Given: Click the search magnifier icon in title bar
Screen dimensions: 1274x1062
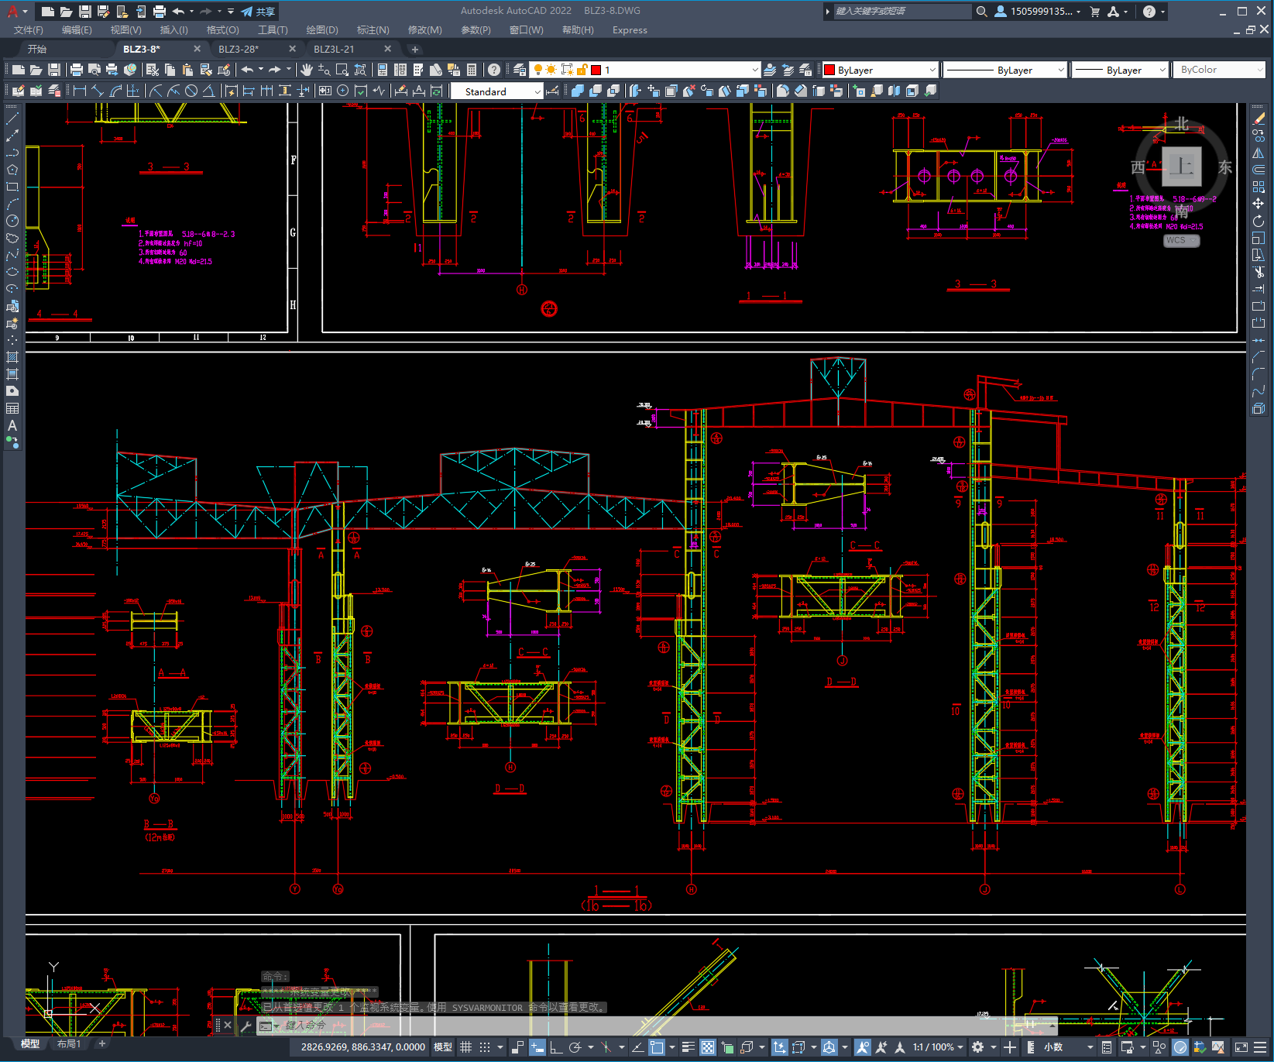Looking at the screenshot, I should tap(981, 12).
